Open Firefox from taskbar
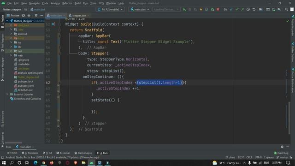Screen dimensions: 295x166 (x=52, y=163)
